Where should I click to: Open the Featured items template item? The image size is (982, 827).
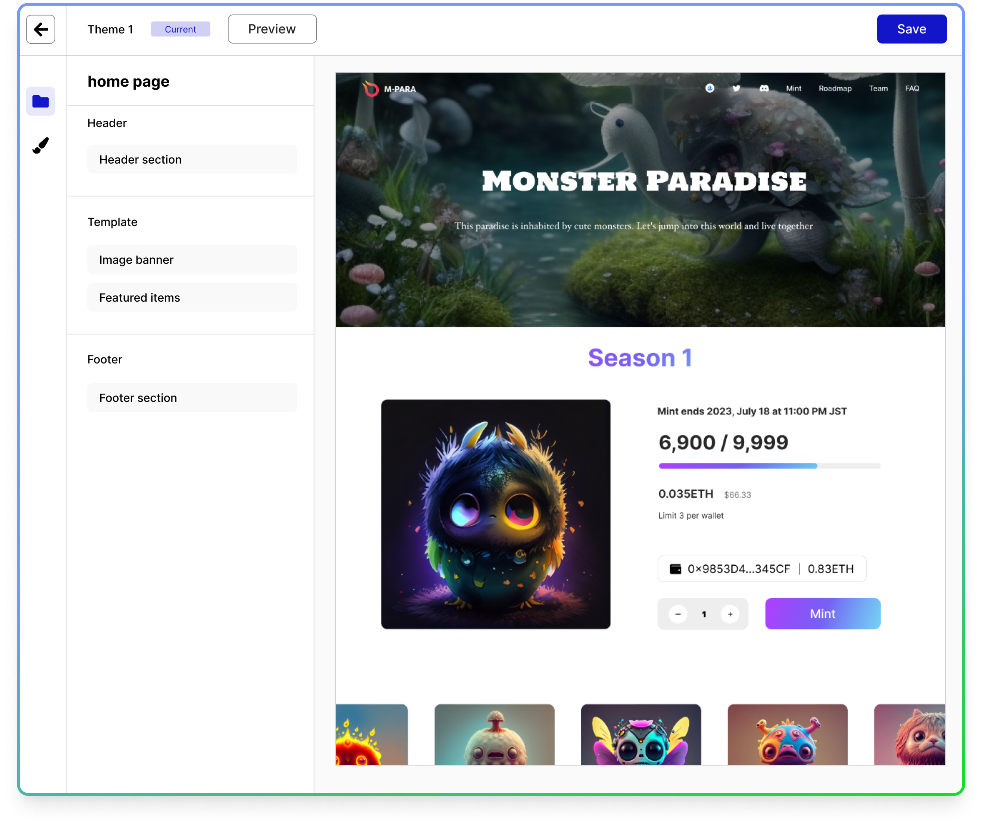click(192, 297)
